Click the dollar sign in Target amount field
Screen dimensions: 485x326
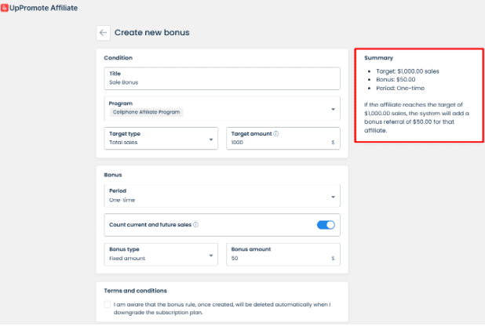pyautogui.click(x=334, y=143)
